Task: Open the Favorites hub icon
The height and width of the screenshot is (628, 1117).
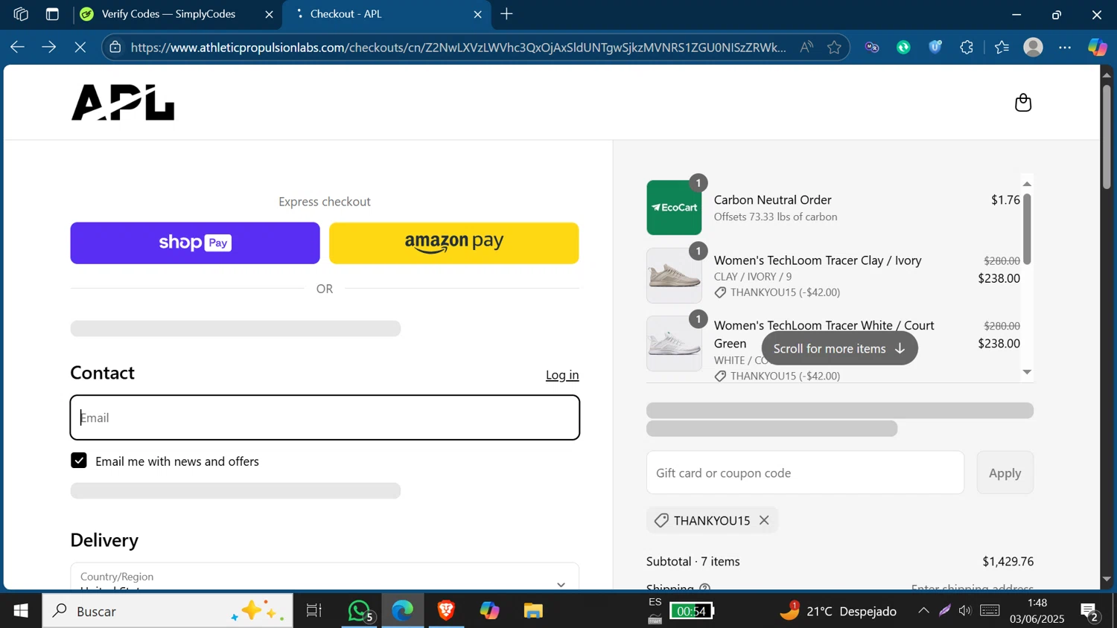Action: [x=1002, y=48]
